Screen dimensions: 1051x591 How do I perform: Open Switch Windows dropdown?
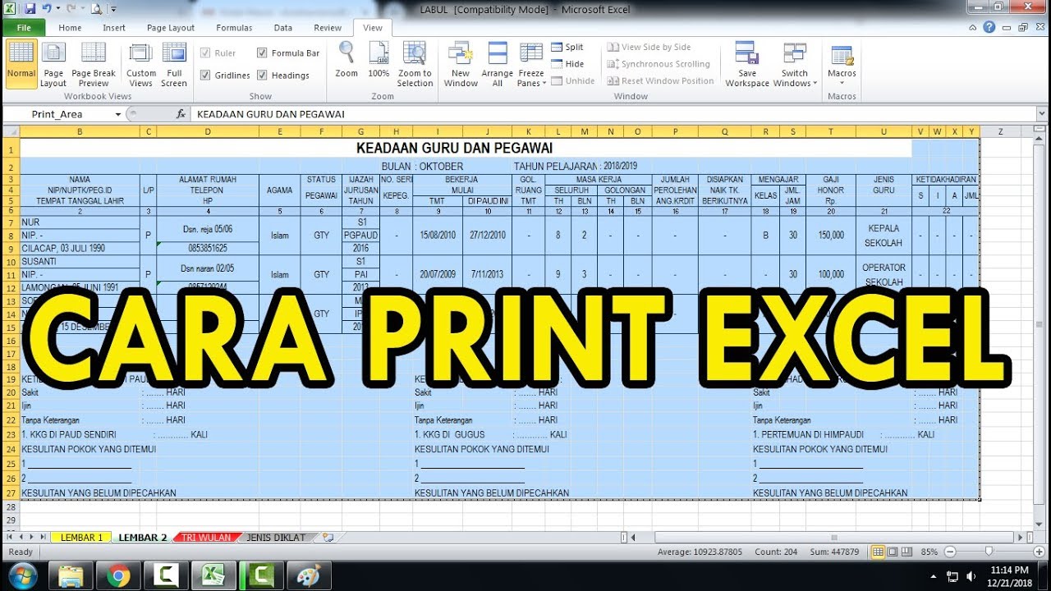[x=795, y=64]
